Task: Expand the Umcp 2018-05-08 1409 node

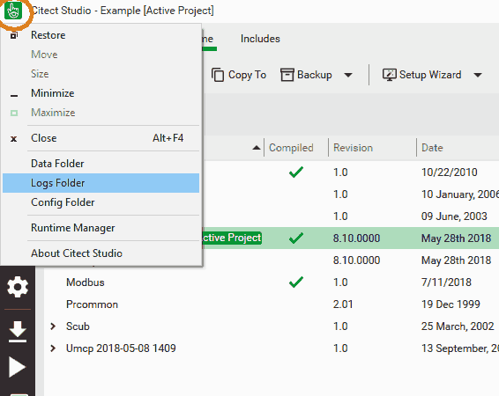Action: [53, 348]
